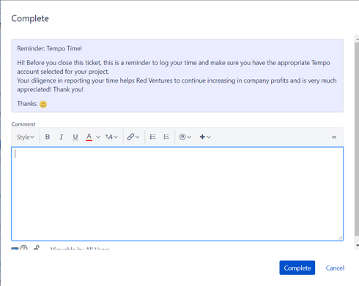Open the text color picker arrow
Screen dimensions: 359x286
[x=98, y=137]
